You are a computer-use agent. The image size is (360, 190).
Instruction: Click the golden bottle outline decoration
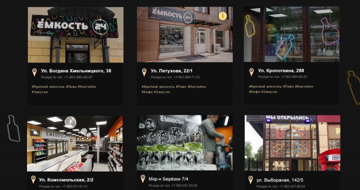[x=353, y=87]
